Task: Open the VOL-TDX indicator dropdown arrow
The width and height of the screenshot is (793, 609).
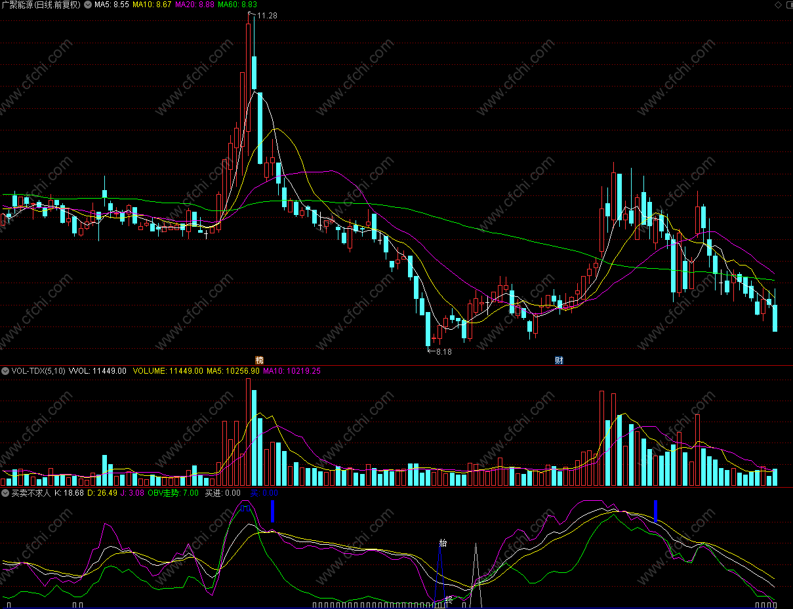Action: [5, 371]
